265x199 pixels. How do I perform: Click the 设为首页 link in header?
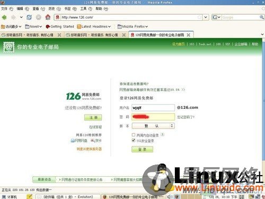tap(178, 44)
